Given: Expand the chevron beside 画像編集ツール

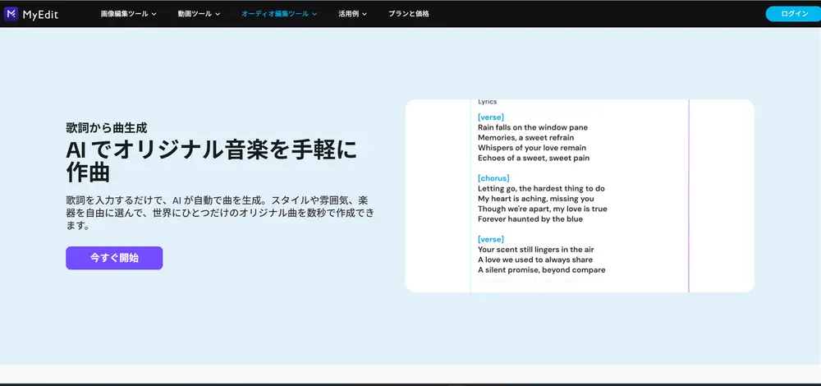Looking at the screenshot, I should click(x=154, y=14).
